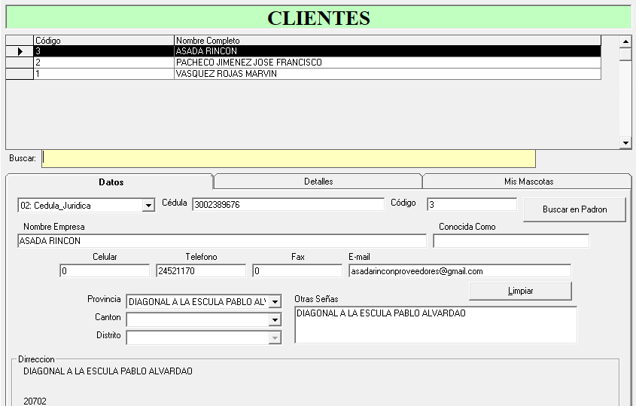
Task: Select the PACHECO JIMENEZ JOSE FRANCISCO row
Action: pyautogui.click(x=316, y=63)
